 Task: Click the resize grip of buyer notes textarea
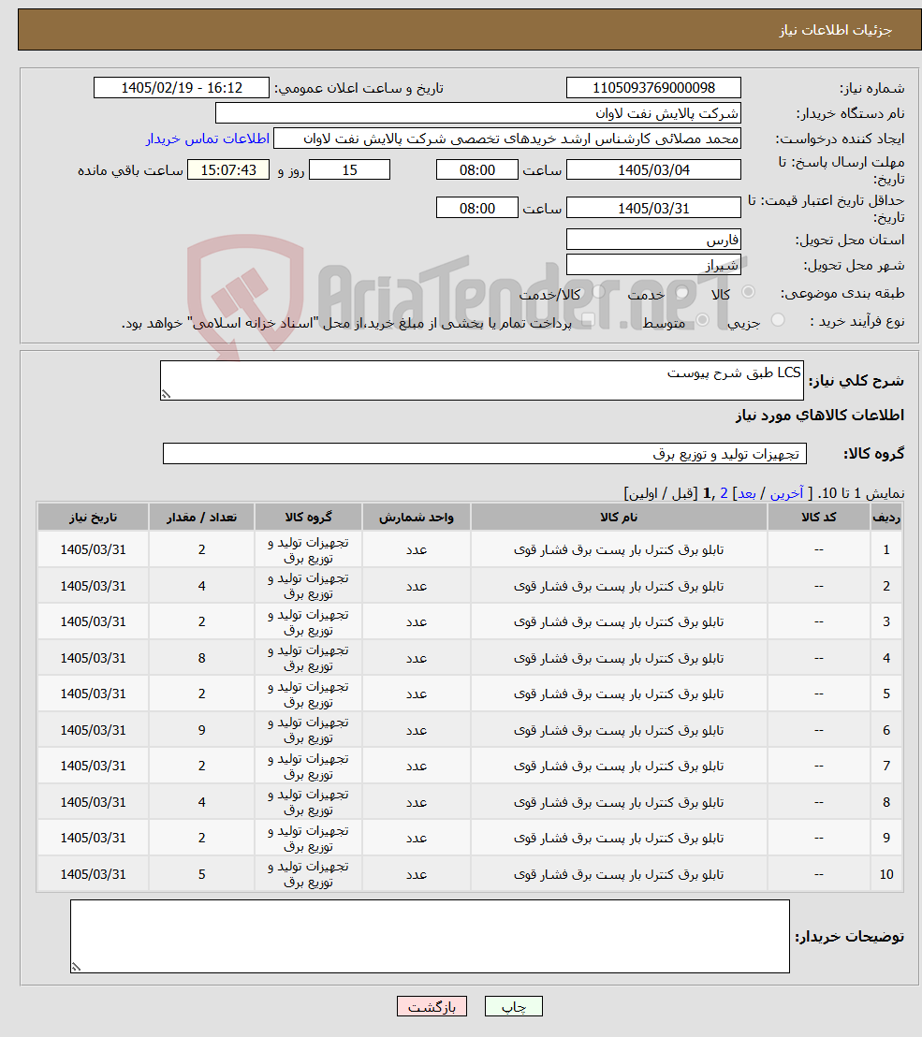click(x=76, y=967)
